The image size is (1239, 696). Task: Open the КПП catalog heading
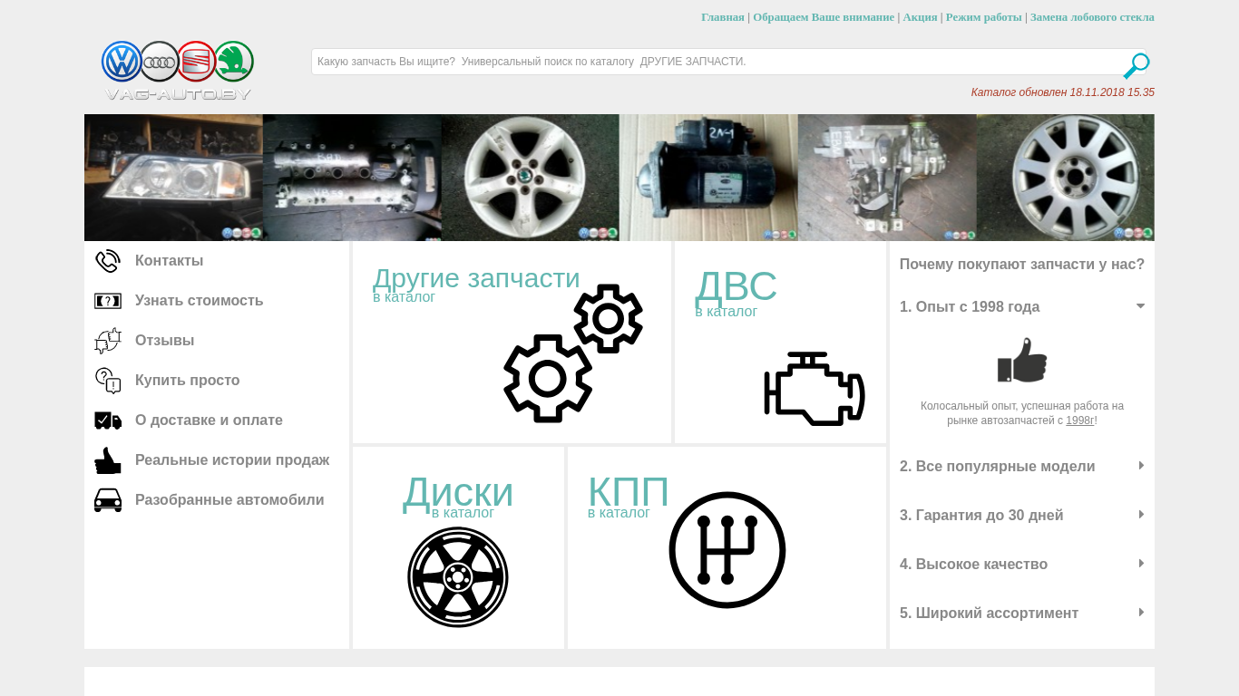[629, 492]
